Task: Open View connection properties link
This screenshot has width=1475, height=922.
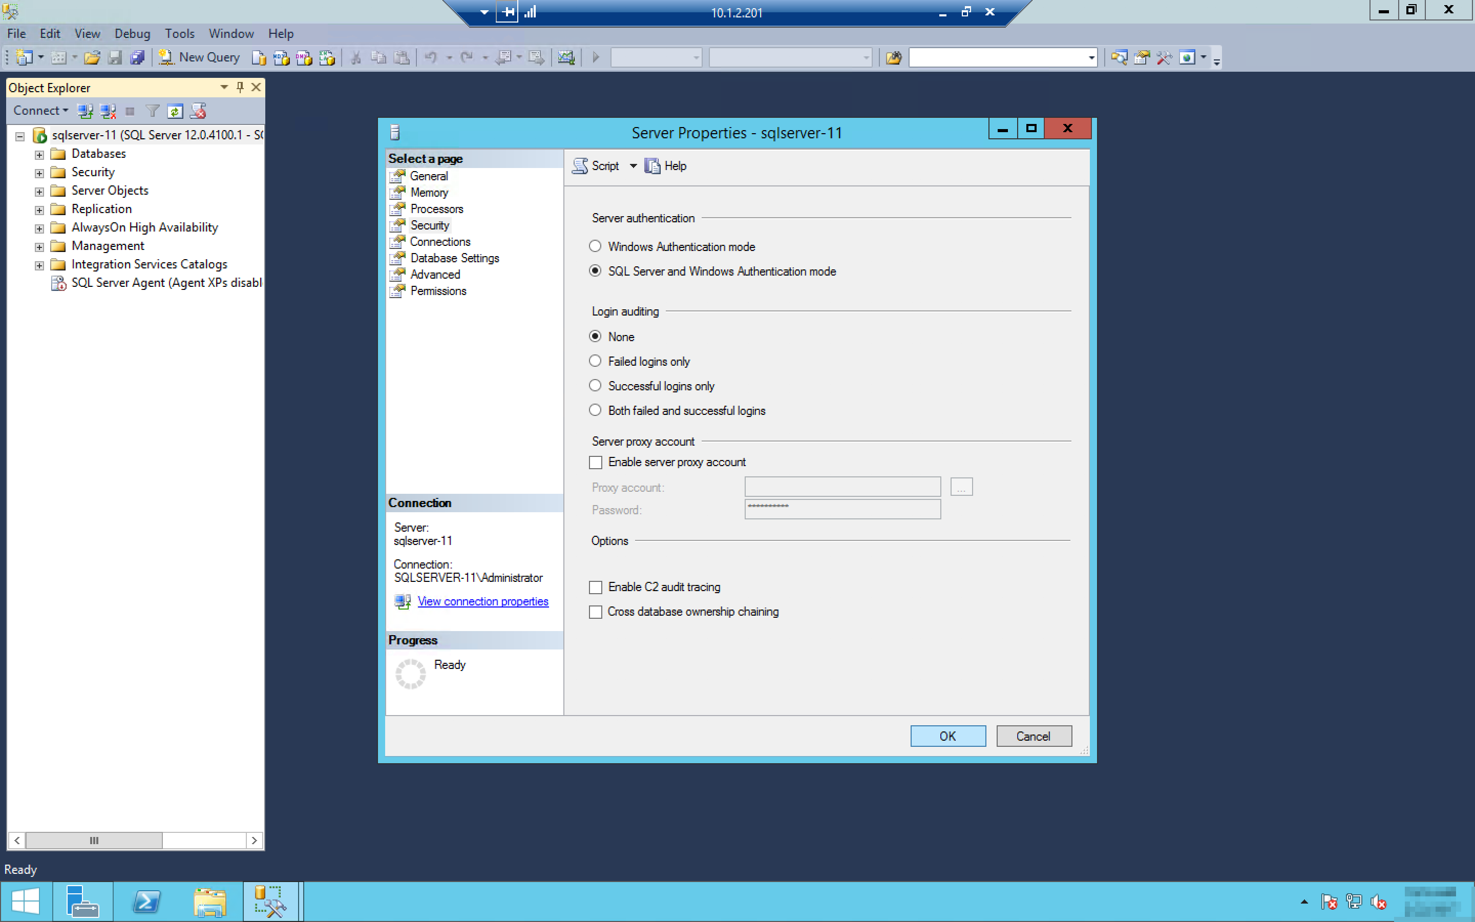Action: (482, 601)
